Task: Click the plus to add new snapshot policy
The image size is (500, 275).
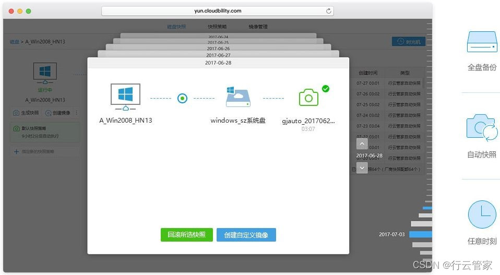Action: click(x=16, y=152)
